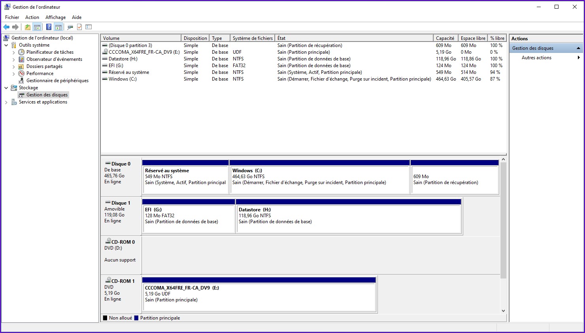Click the checklist Settings toolbar icon
Screen dimensions: 585x333
[x=89, y=27]
